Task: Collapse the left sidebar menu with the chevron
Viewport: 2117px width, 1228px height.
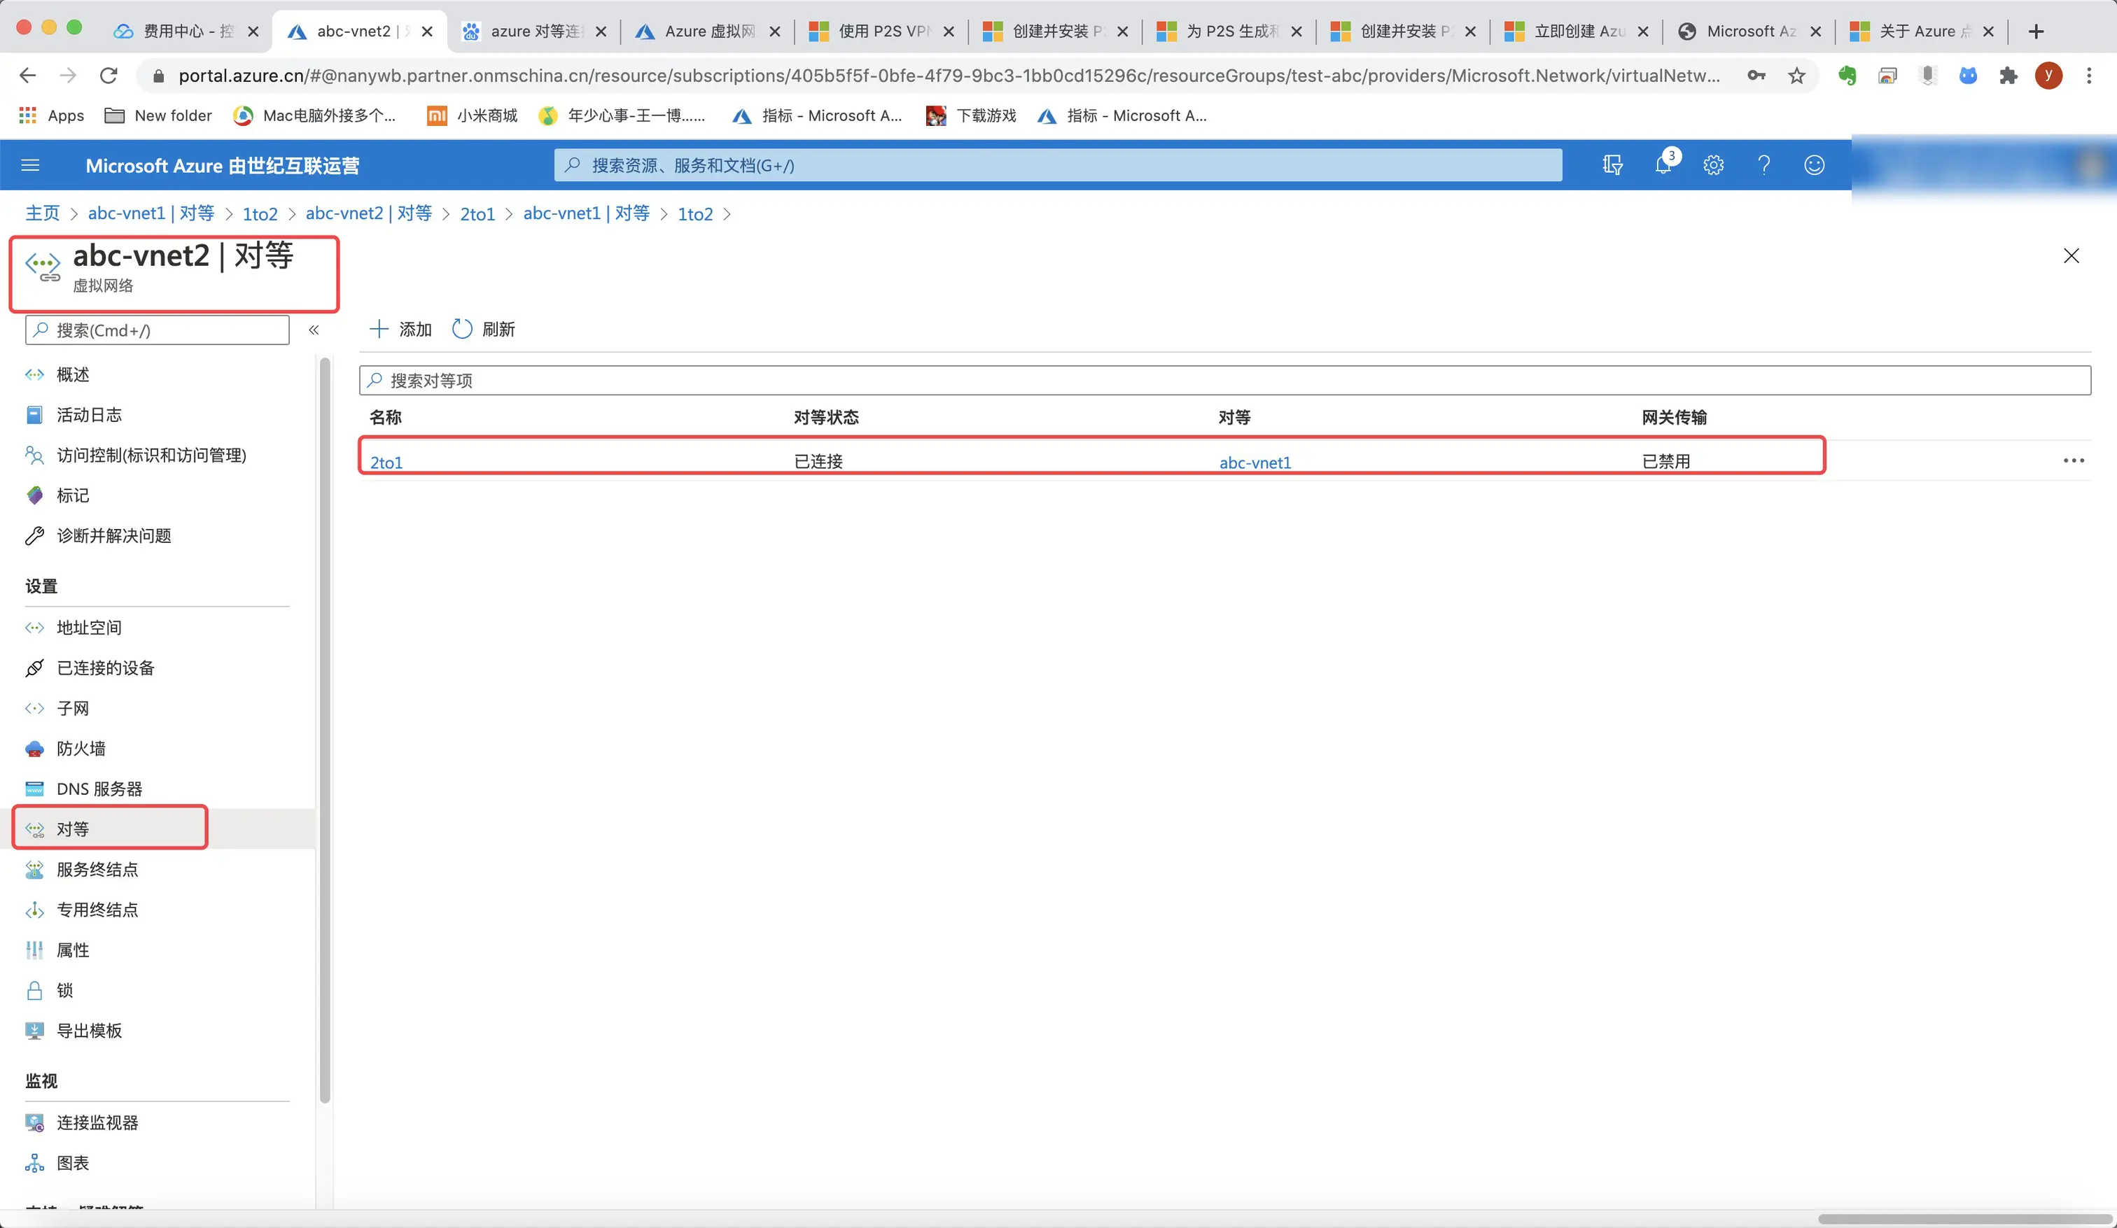Action: (x=314, y=330)
